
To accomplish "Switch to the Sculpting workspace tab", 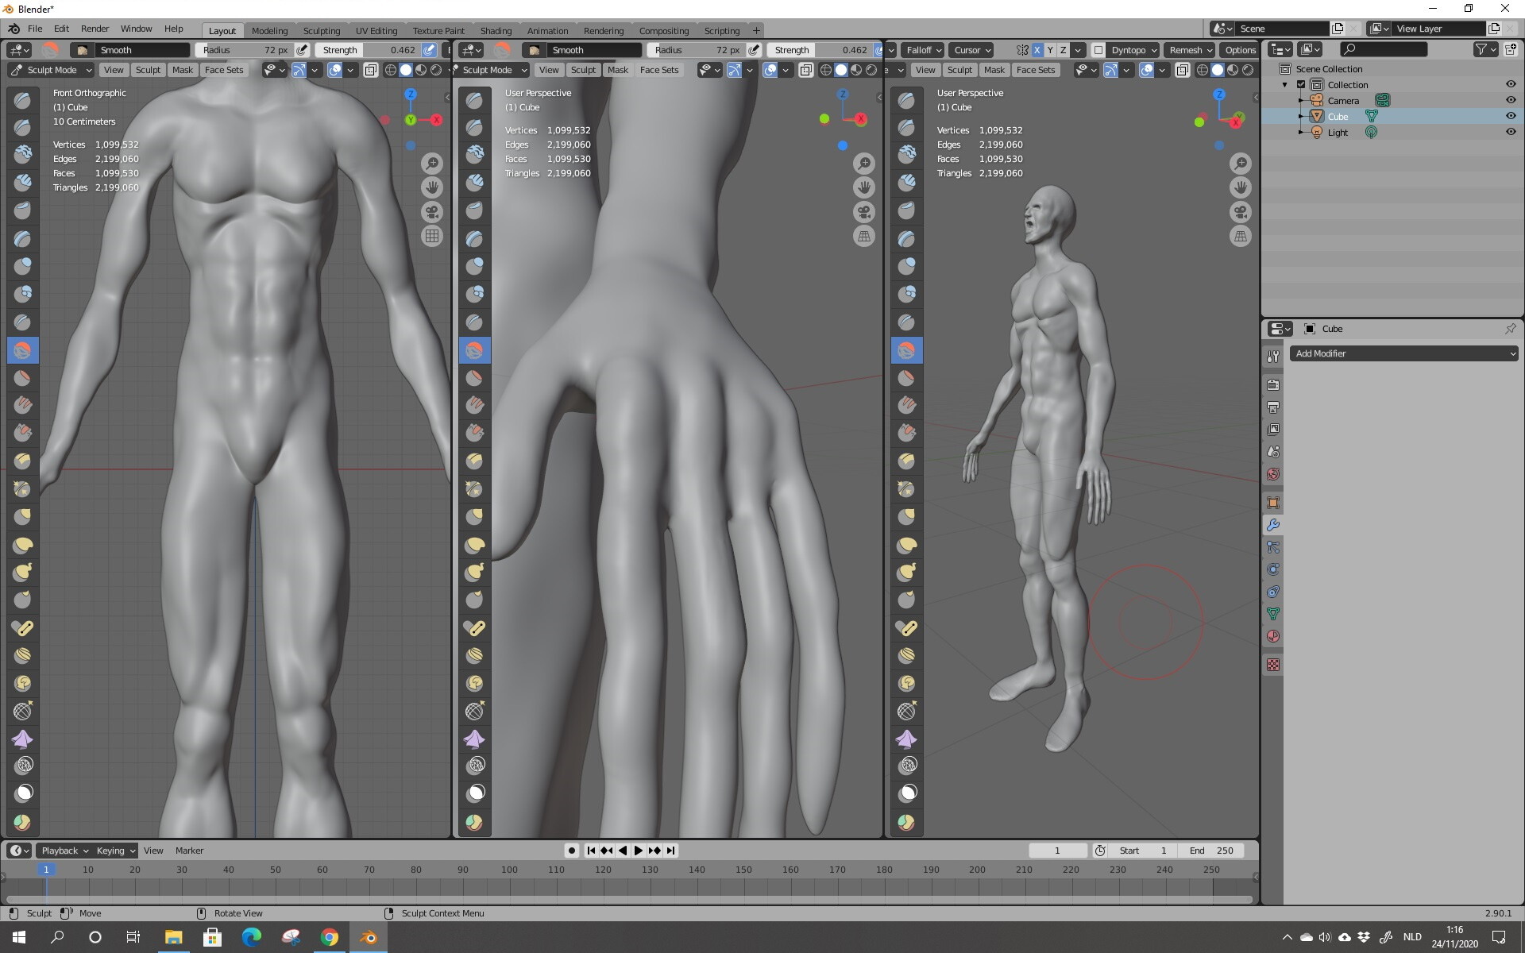I will [x=321, y=31].
